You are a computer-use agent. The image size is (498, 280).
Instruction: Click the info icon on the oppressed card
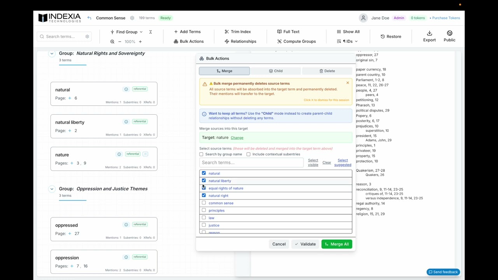126,224
